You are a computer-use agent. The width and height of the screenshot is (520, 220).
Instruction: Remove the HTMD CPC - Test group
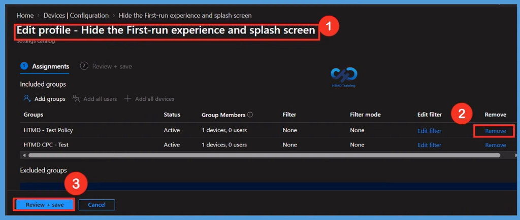[x=496, y=145]
